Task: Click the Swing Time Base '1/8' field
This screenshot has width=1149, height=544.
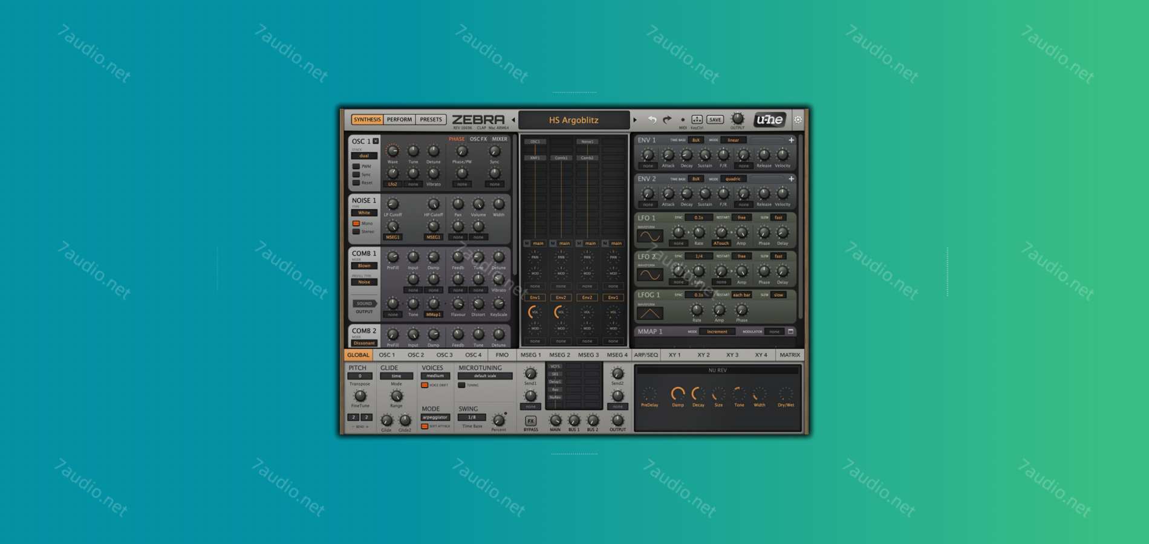Action: pyautogui.click(x=472, y=417)
